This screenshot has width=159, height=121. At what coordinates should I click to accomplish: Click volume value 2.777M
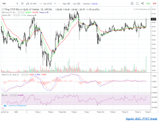coord(23,15)
